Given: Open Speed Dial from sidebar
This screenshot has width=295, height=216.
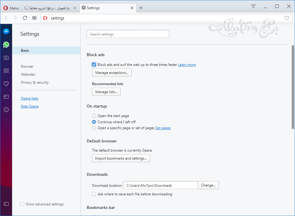Looking at the screenshot, I should pyautogui.click(x=6, y=71).
